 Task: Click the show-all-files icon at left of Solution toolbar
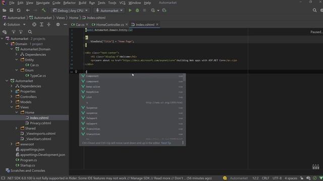(5, 32)
